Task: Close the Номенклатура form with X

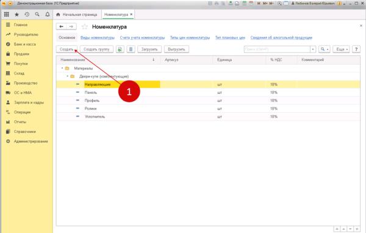Action: tap(361, 26)
